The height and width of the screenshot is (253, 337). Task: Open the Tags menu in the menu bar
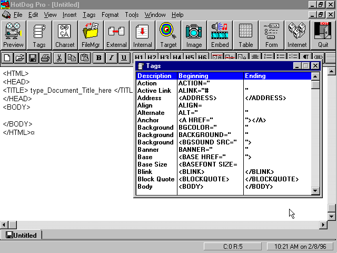89,15
